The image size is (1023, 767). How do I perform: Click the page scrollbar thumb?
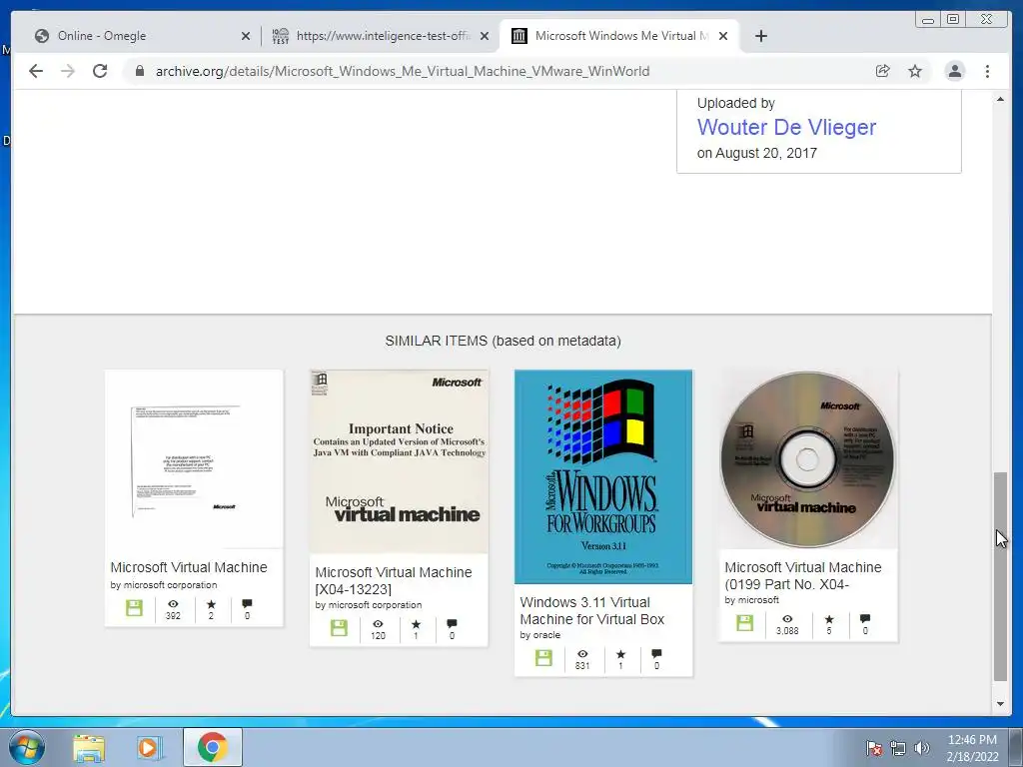(x=1000, y=576)
